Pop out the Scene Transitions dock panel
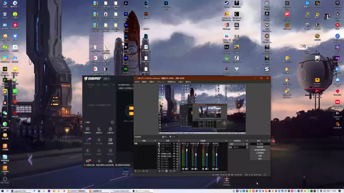Viewport: 344px width, 193px height. click(x=247, y=141)
